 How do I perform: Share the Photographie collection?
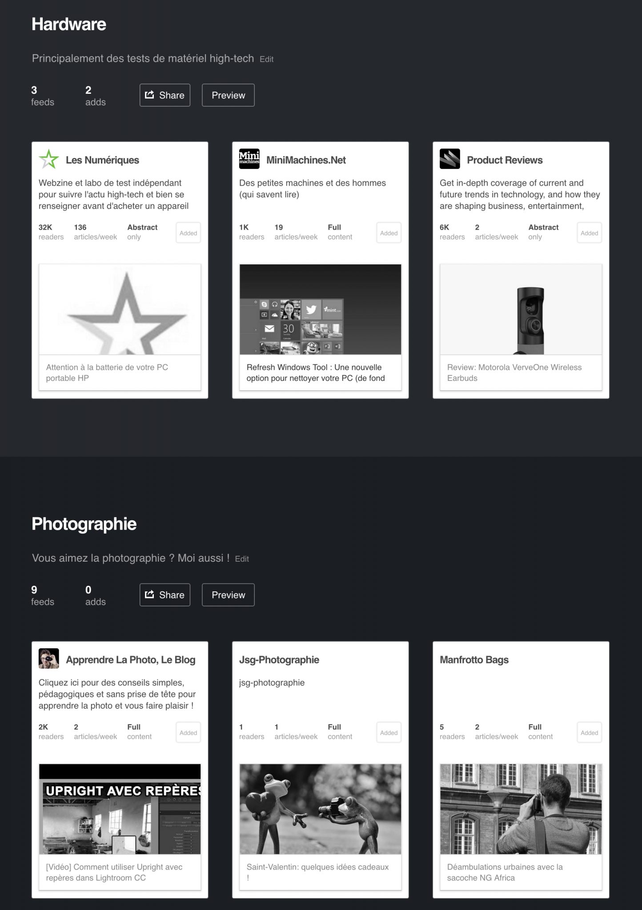[x=165, y=595]
